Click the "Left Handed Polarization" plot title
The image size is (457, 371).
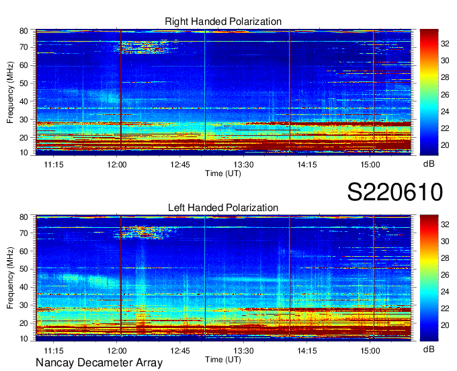pyautogui.click(x=223, y=208)
